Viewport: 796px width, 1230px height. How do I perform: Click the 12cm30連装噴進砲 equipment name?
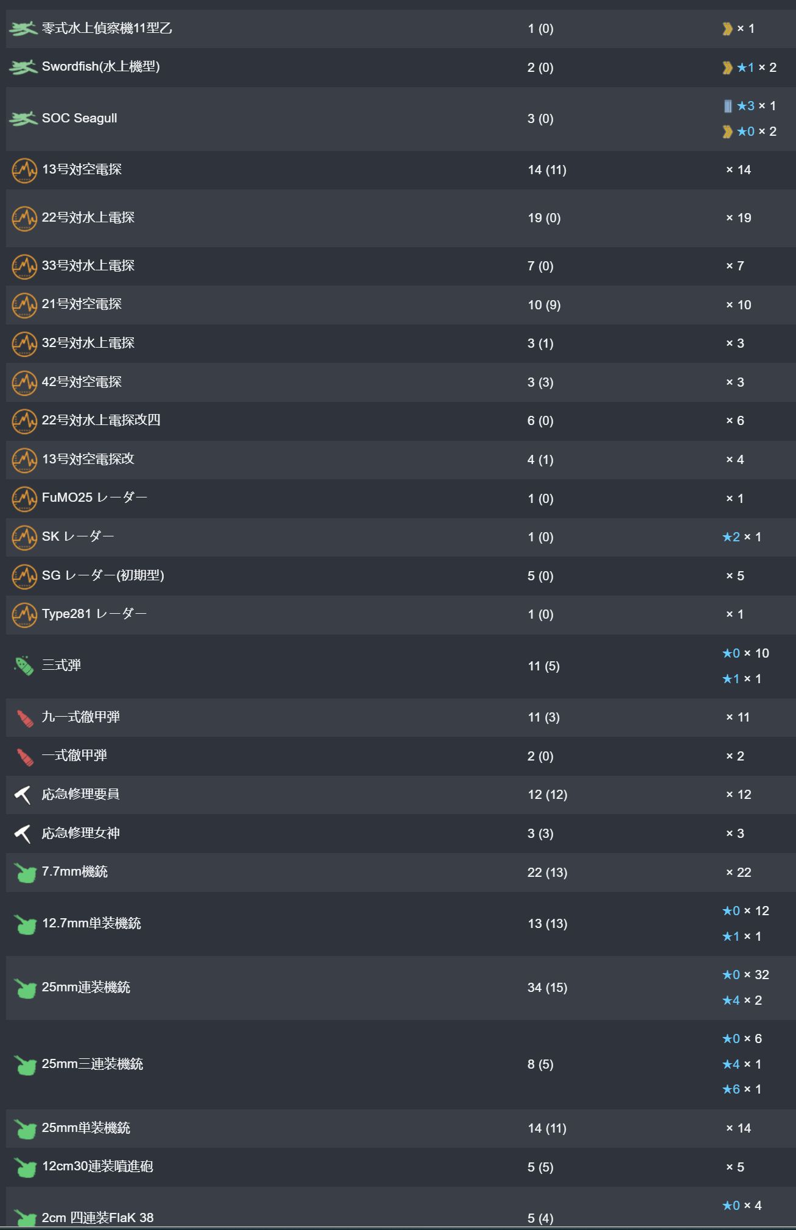(97, 1166)
